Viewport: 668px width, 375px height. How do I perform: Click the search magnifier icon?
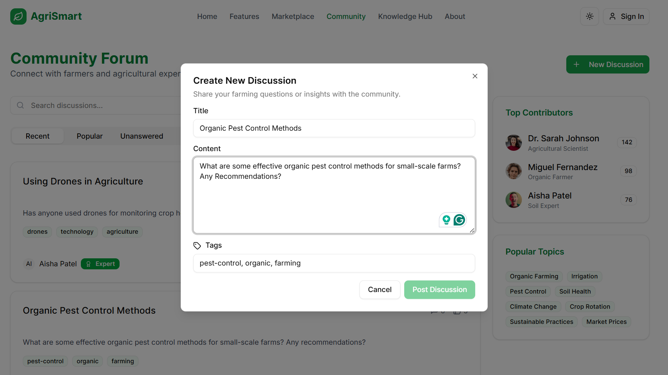click(x=20, y=105)
